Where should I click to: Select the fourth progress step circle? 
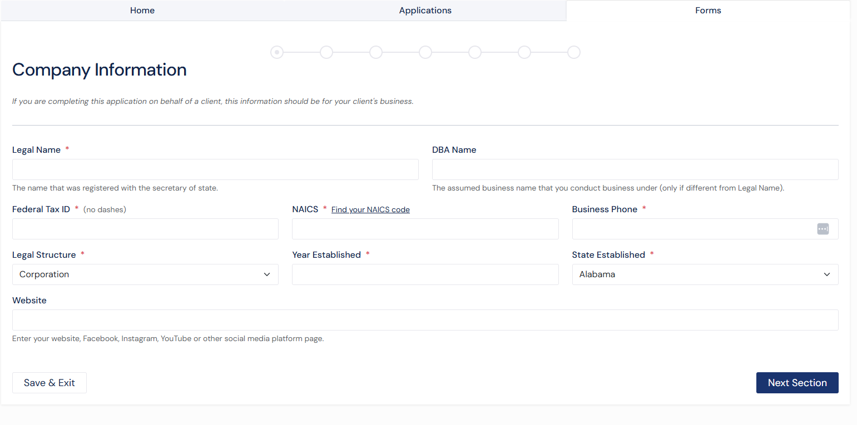(425, 52)
